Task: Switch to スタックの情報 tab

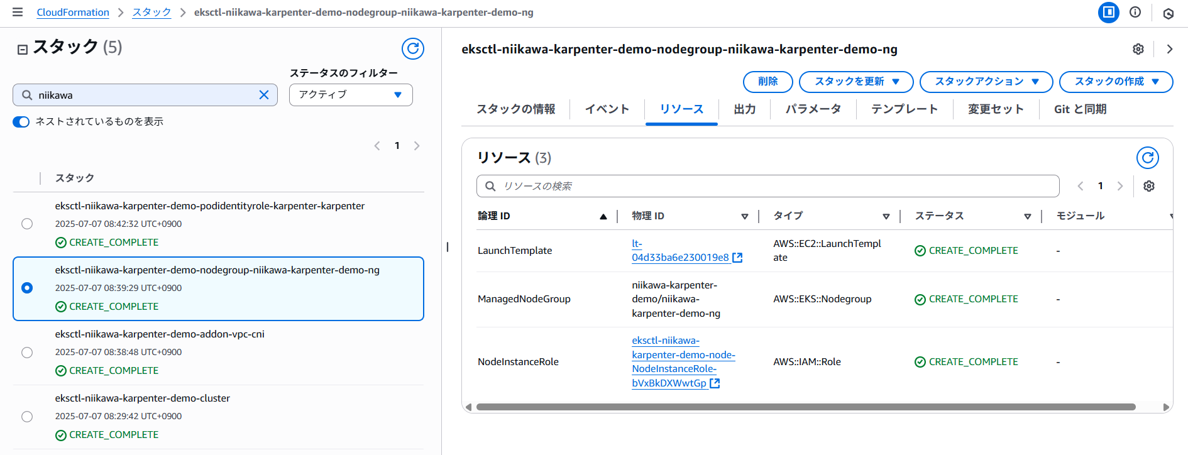Action: 516,109
